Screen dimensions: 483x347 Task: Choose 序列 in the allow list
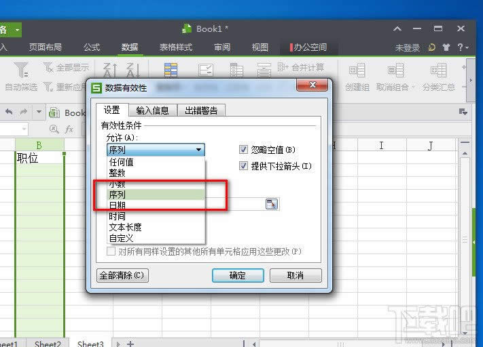(x=156, y=195)
